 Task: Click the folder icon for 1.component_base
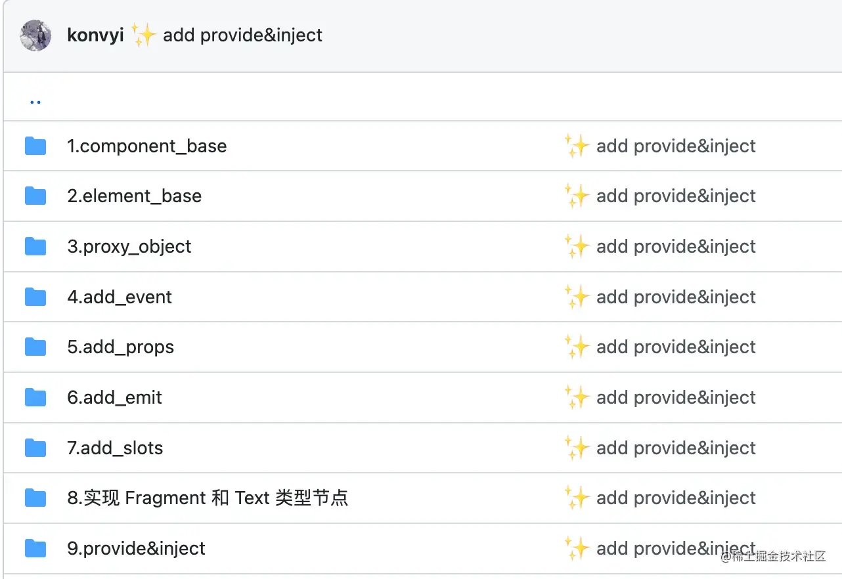(x=35, y=146)
